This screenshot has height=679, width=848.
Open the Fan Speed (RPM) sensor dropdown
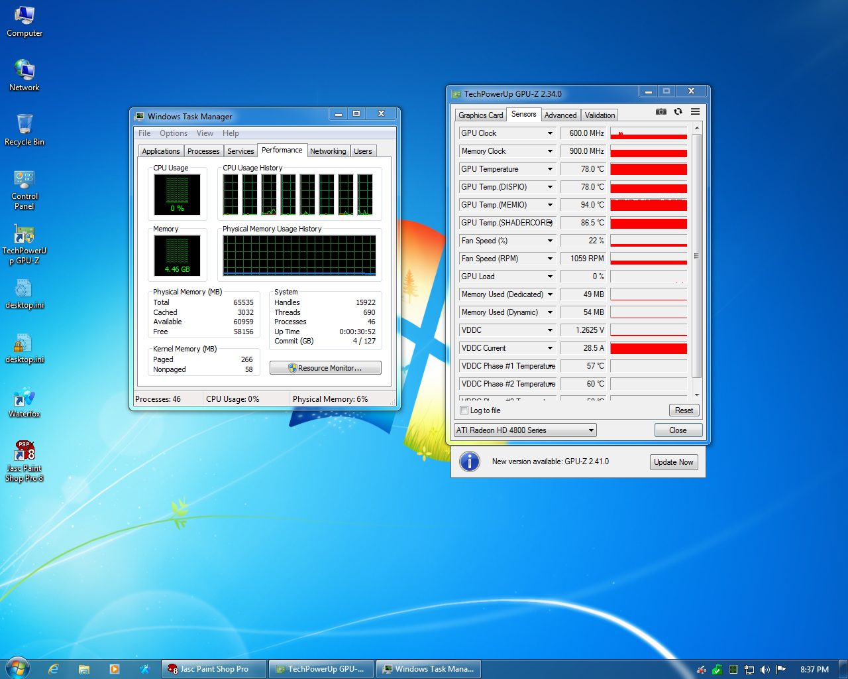tap(550, 259)
